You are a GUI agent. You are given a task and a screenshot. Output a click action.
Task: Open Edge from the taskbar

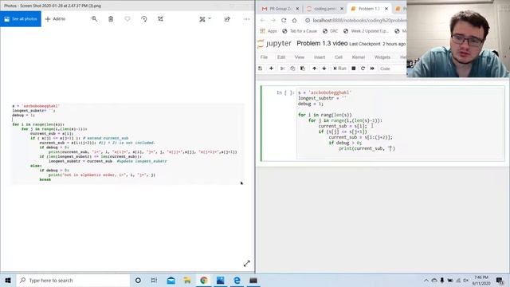tap(237, 280)
